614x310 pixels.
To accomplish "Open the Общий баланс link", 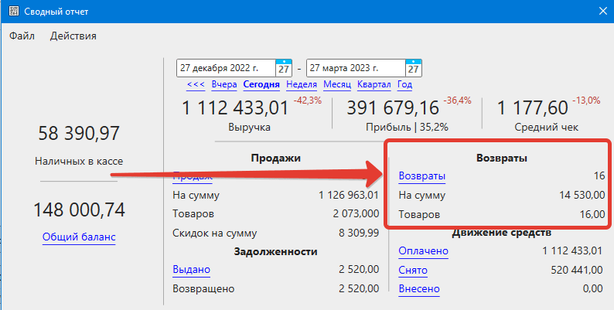I will tap(79, 237).
